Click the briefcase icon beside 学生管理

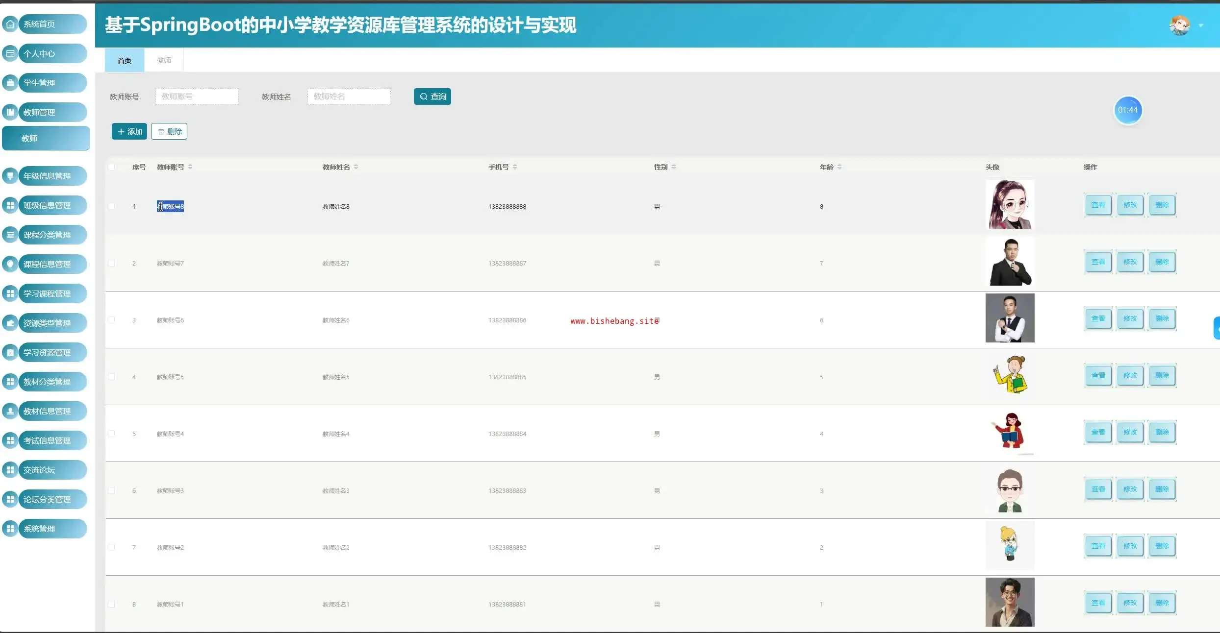tap(10, 83)
